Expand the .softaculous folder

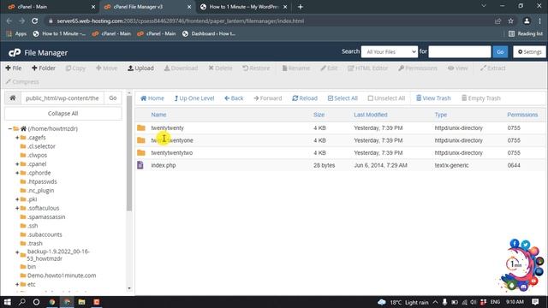[17, 208]
